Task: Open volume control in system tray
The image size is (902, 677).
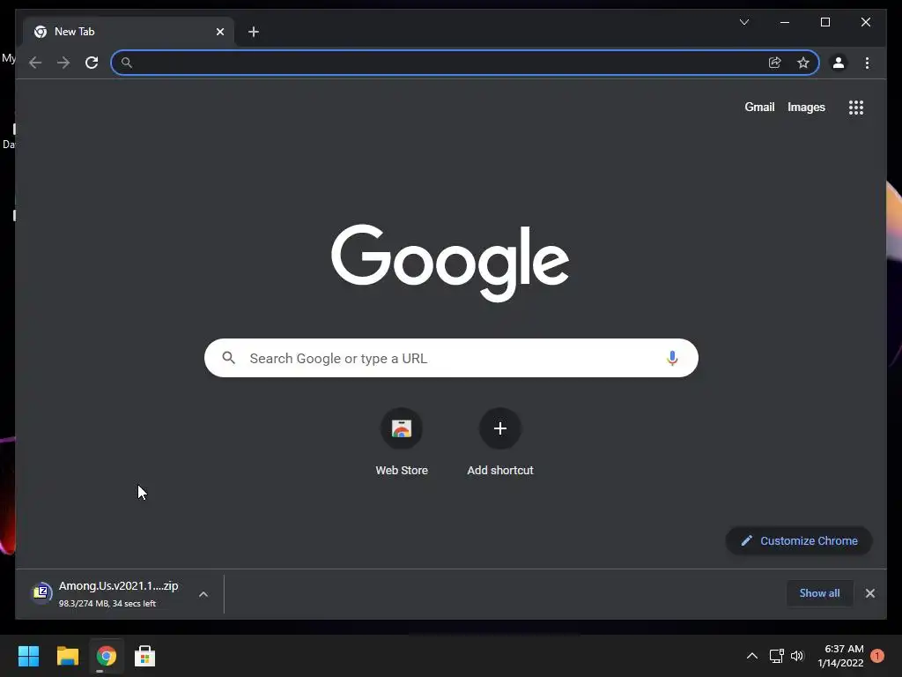Action: click(x=796, y=656)
